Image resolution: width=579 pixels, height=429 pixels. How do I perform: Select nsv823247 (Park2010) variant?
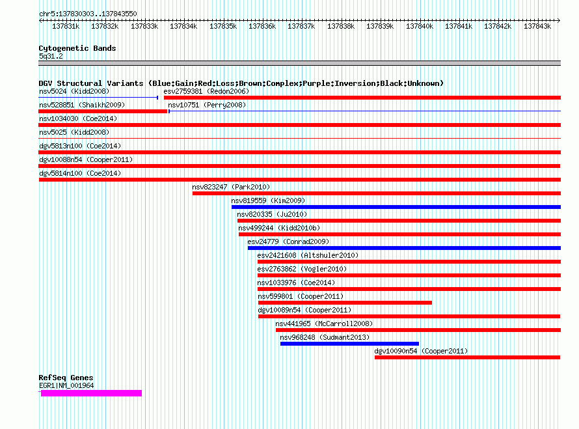tap(231, 187)
